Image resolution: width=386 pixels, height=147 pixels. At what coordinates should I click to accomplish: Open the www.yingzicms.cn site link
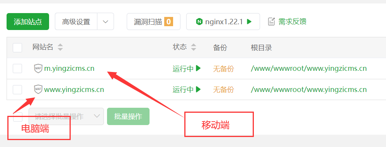74,89
